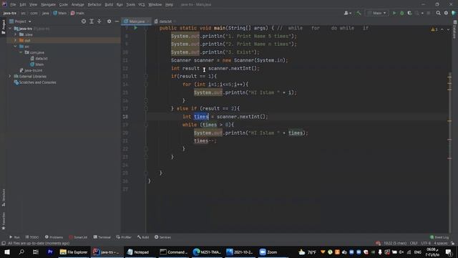The height and width of the screenshot is (258, 458).
Task: Expand the out folder
Action: [15, 40]
